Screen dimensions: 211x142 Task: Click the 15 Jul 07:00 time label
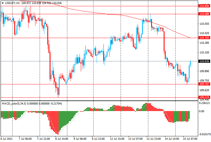pyautogui.click(x=190, y=139)
